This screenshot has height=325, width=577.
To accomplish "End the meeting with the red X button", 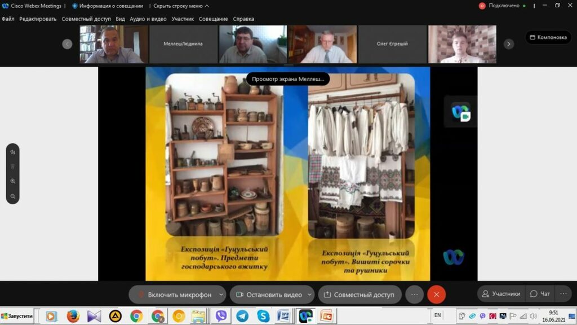I will tap(436, 295).
